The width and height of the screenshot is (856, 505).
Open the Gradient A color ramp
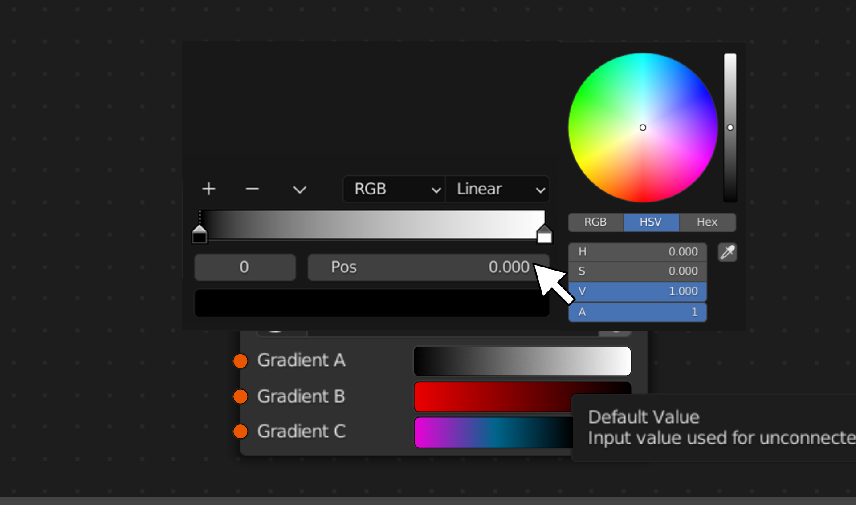pyautogui.click(x=522, y=361)
